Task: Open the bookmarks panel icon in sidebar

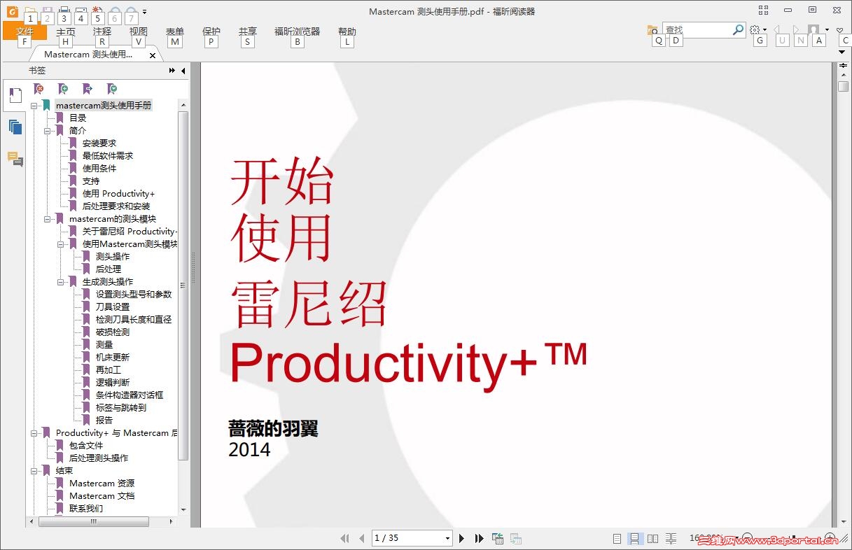Action: tap(15, 95)
